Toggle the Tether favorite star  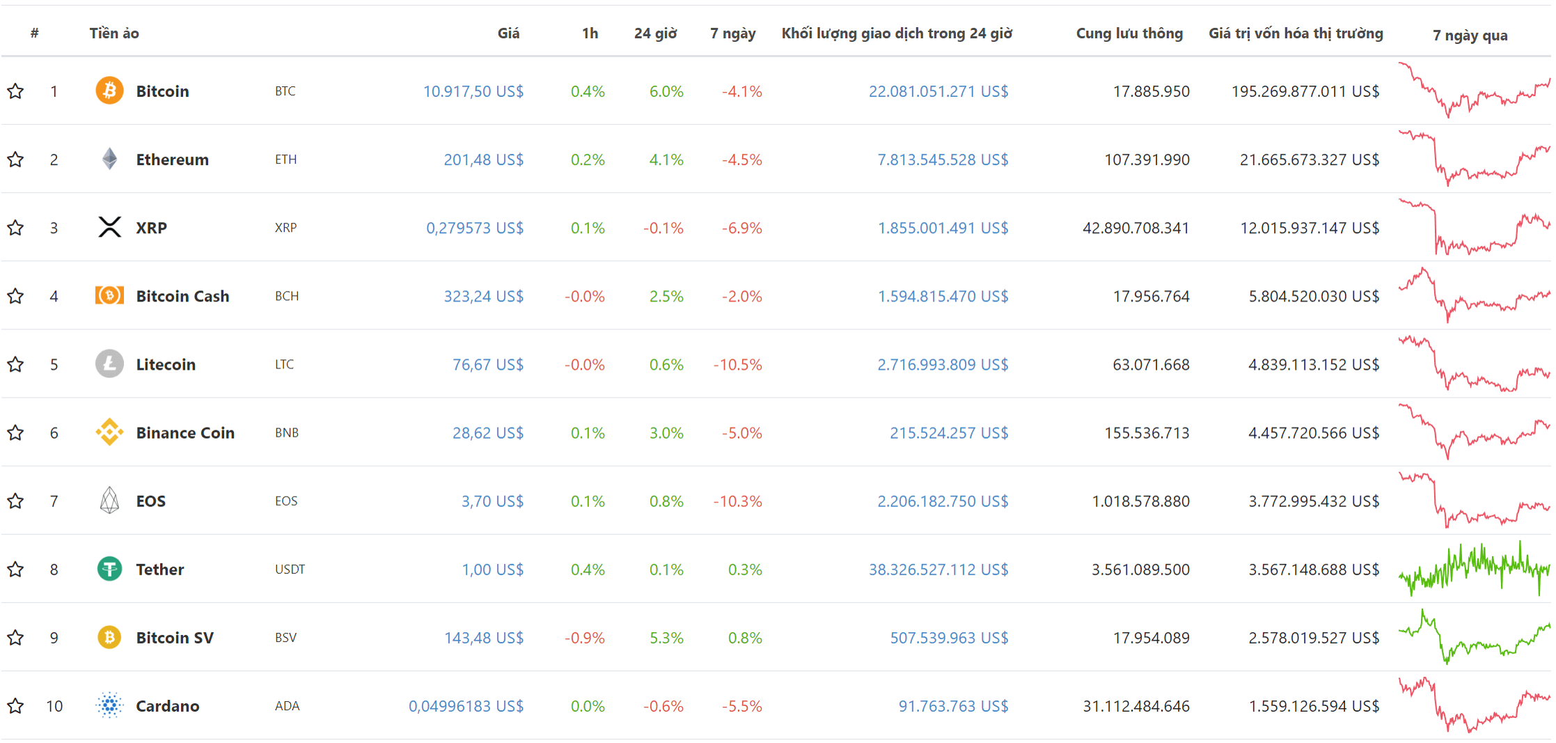tap(15, 569)
